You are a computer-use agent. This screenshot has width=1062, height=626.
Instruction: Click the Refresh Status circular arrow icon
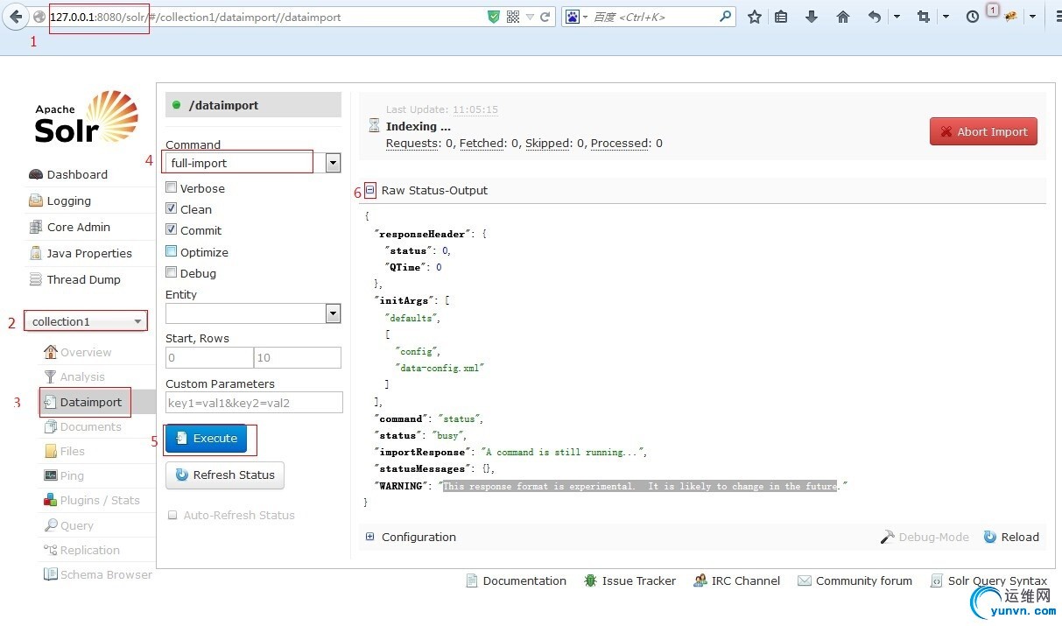[x=182, y=475]
